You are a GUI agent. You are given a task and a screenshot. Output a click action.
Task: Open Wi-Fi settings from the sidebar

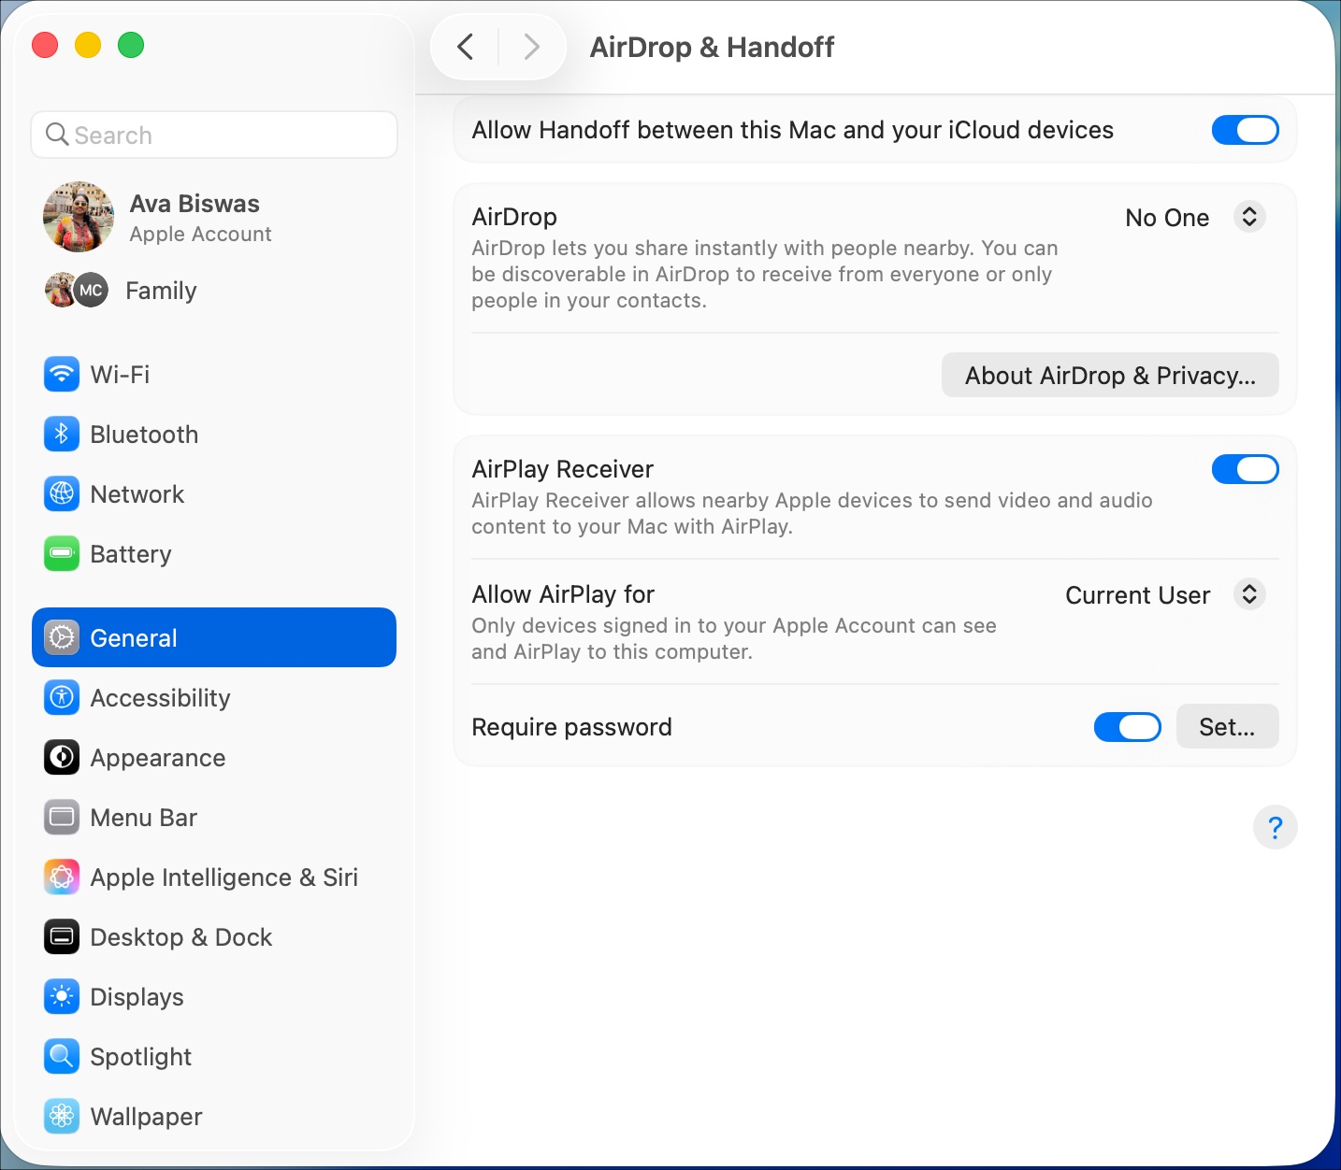(120, 374)
